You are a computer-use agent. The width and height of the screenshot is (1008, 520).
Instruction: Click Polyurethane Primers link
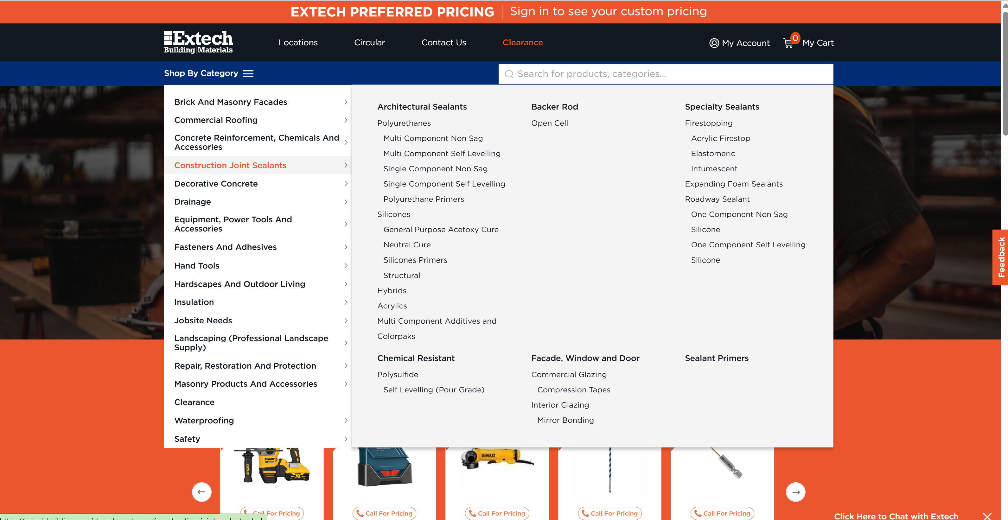(424, 199)
